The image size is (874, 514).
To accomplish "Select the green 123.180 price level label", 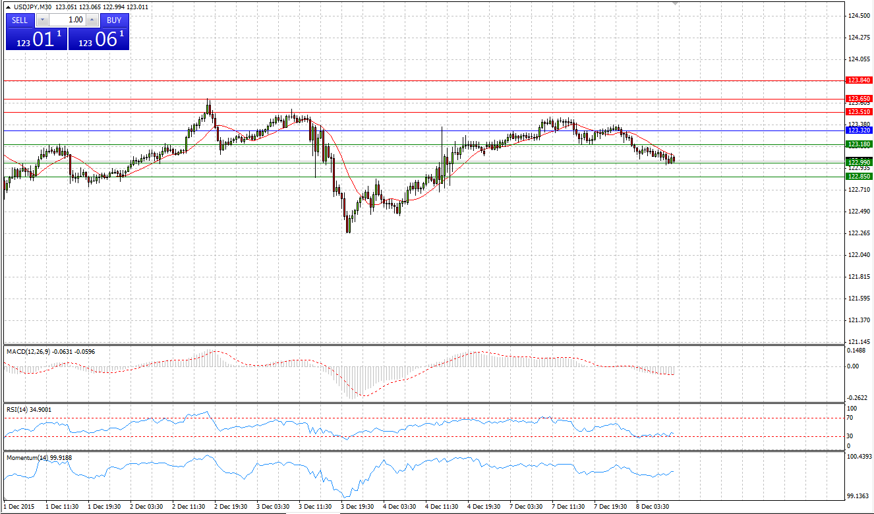I will click(x=859, y=144).
